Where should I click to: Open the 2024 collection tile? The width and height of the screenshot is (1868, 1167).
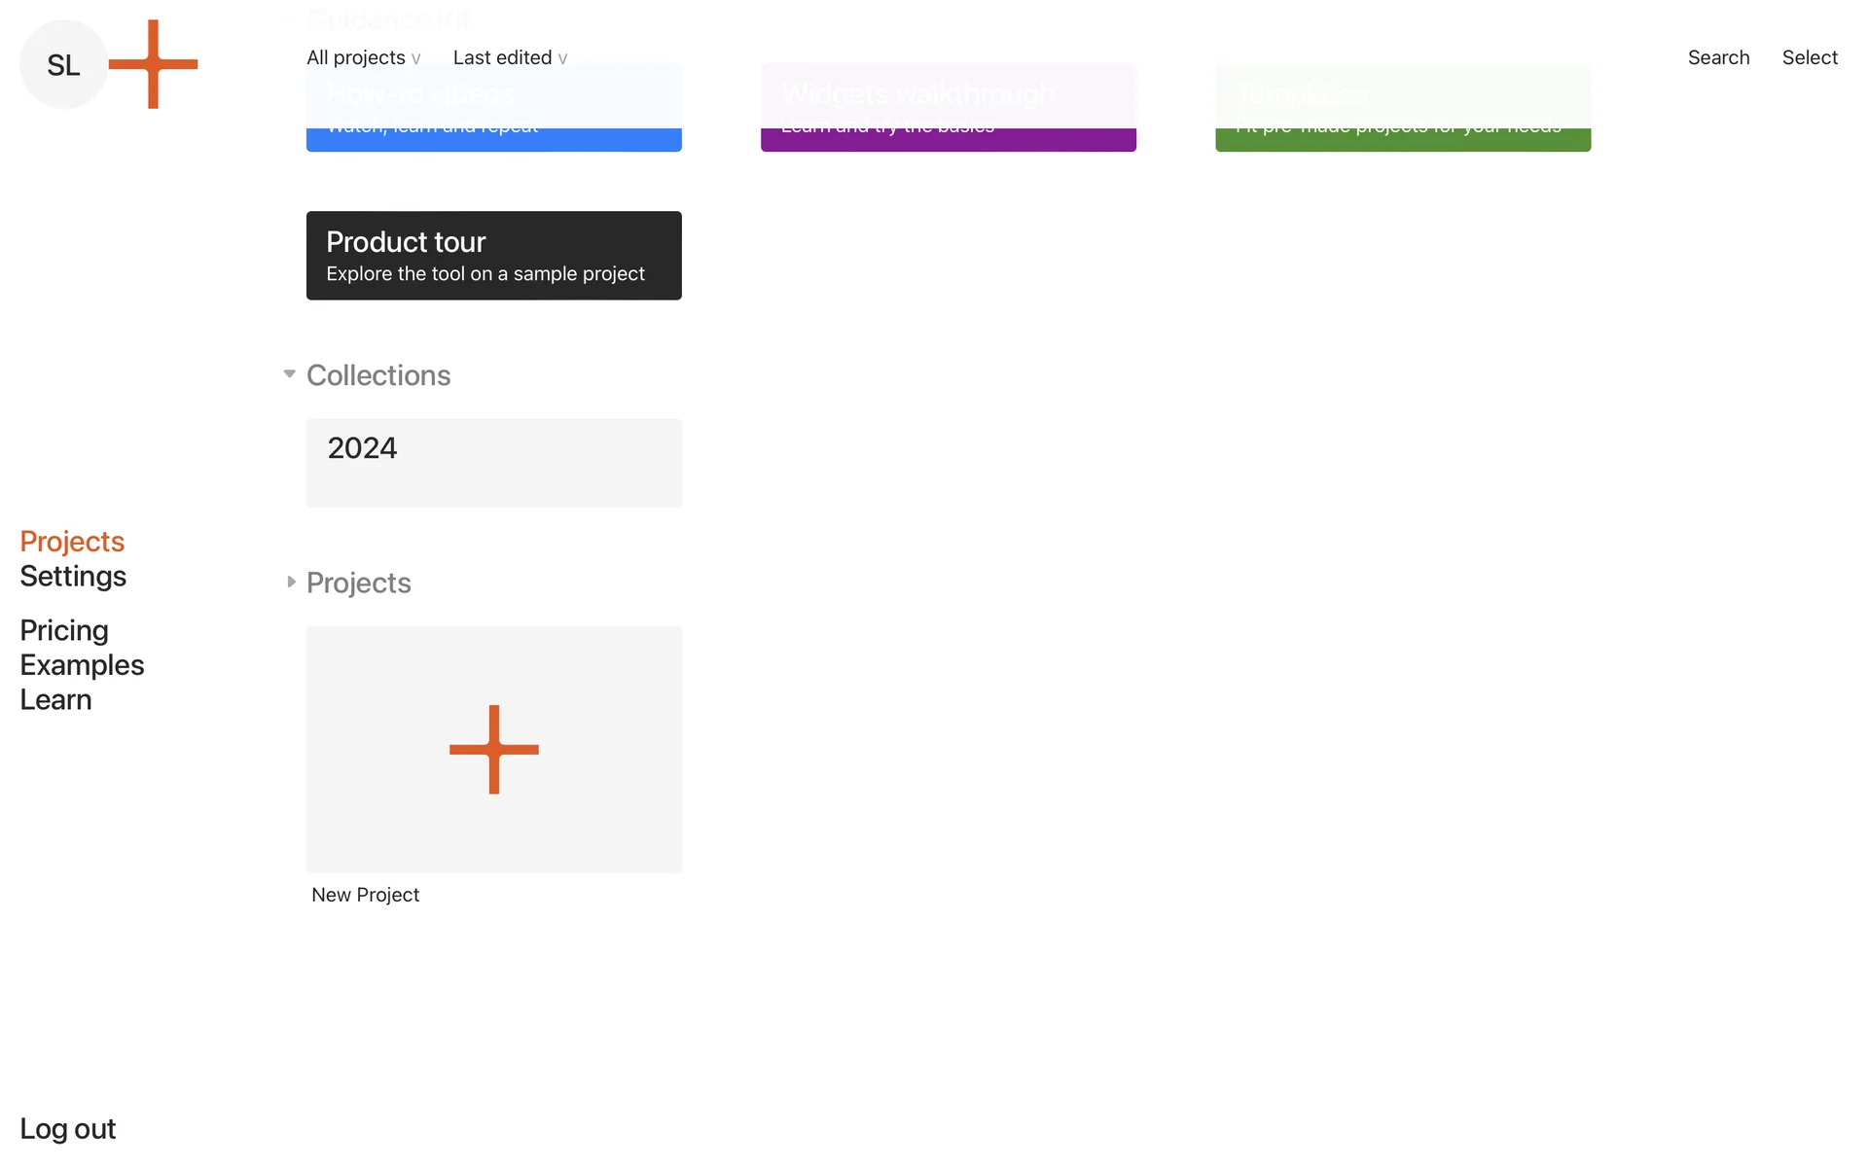pos(493,463)
